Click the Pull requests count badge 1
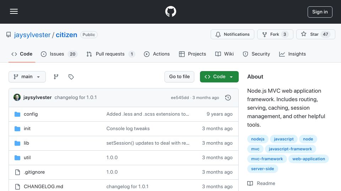The height and width of the screenshot is (191, 341). point(132,54)
